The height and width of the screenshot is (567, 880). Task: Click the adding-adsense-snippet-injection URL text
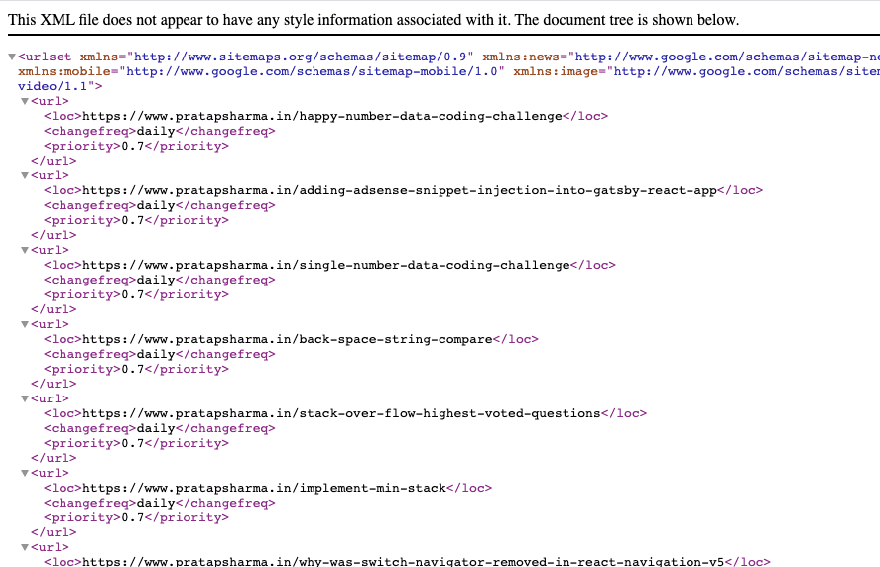(x=400, y=190)
